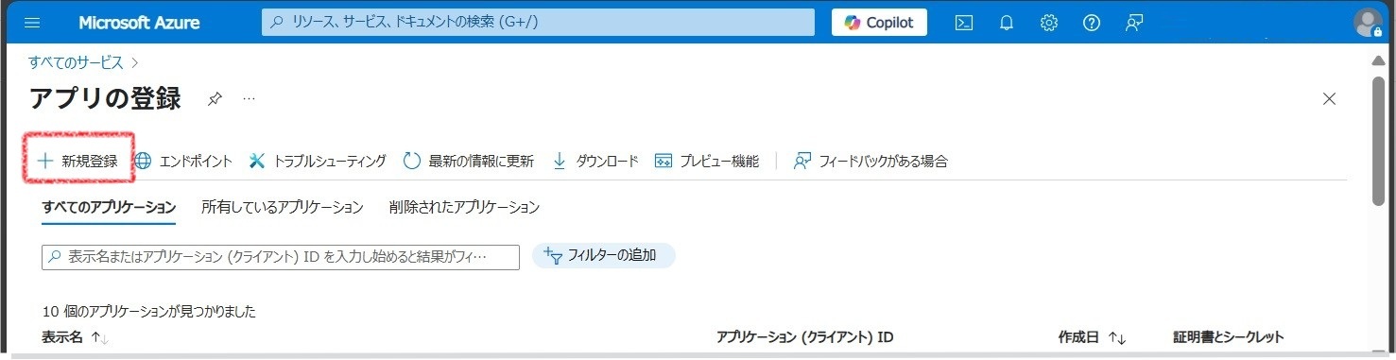Click the user account avatar

1368,23
